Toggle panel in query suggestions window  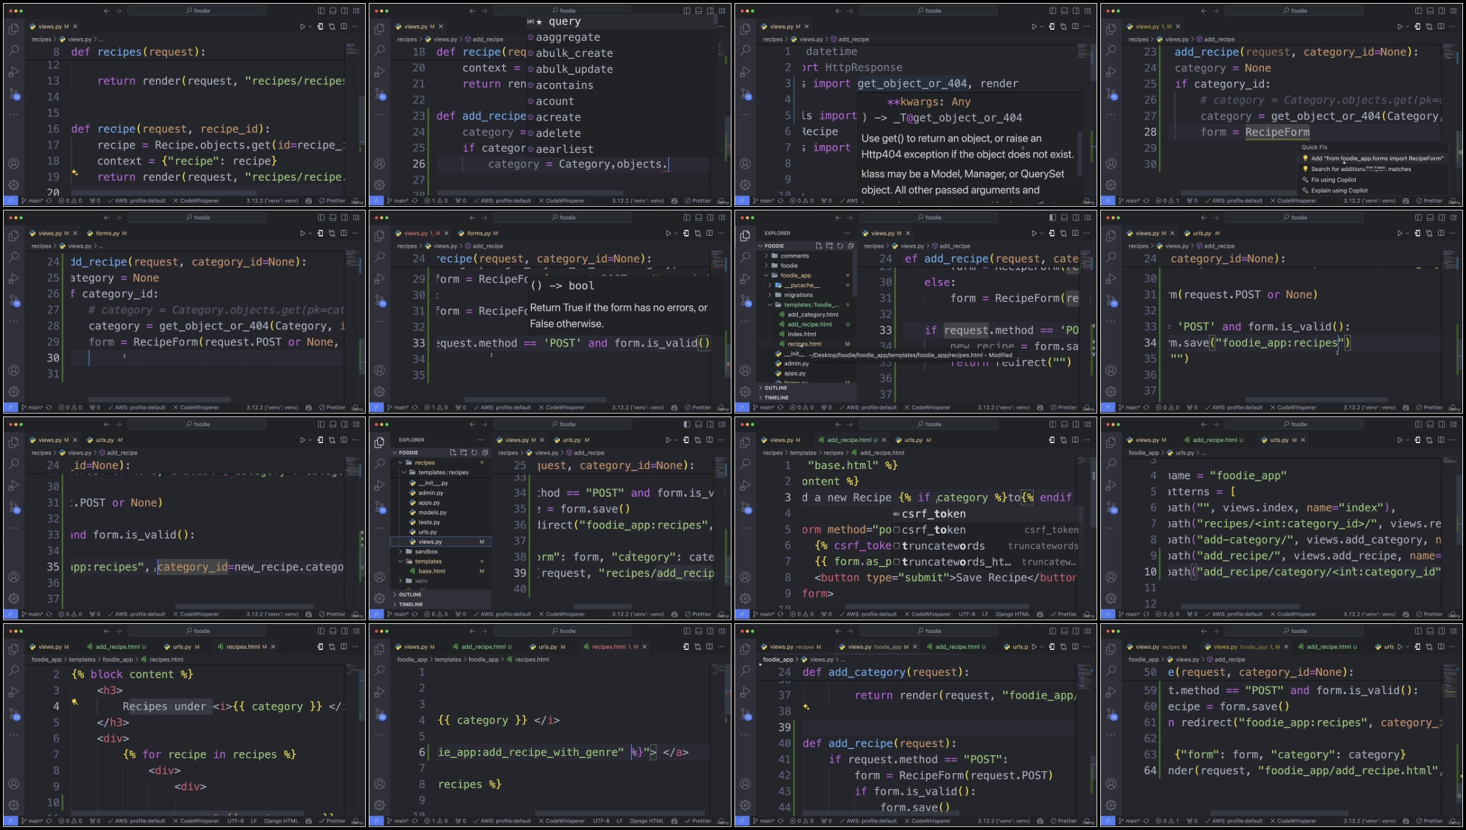click(x=699, y=11)
